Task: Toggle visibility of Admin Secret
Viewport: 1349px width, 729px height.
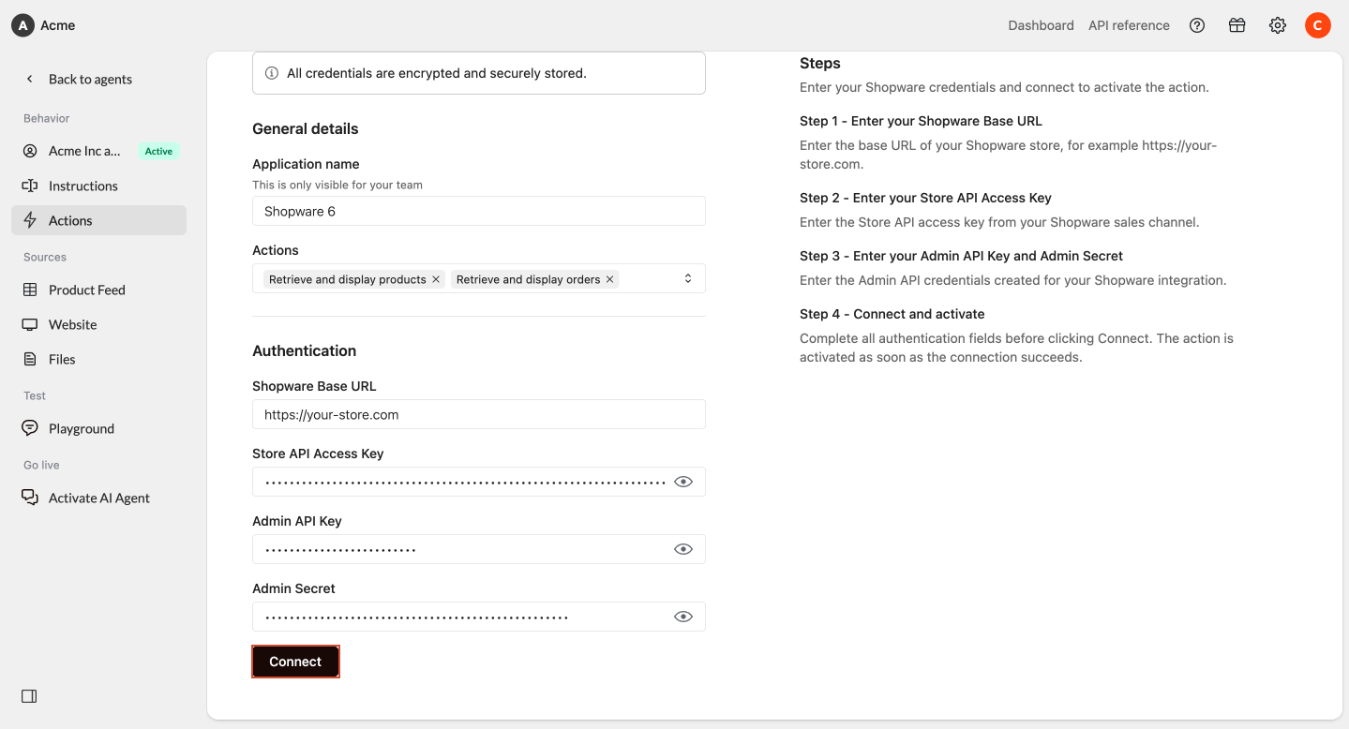Action: pyautogui.click(x=683, y=617)
